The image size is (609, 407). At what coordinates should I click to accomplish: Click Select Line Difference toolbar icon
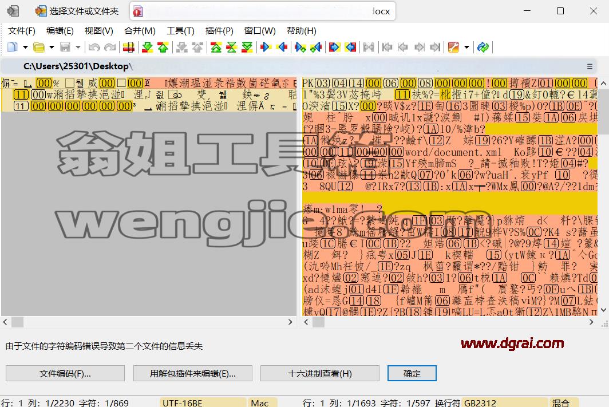(129, 47)
